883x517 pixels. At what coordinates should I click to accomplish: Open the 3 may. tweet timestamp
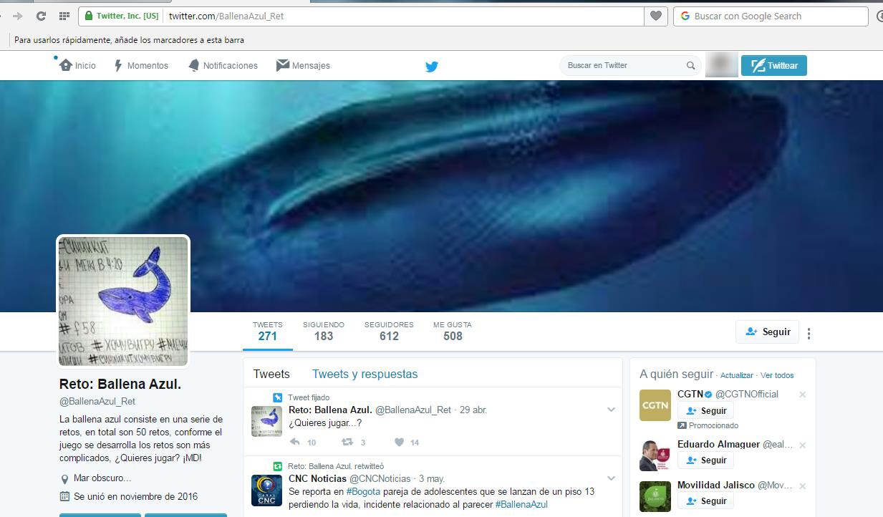tap(432, 478)
